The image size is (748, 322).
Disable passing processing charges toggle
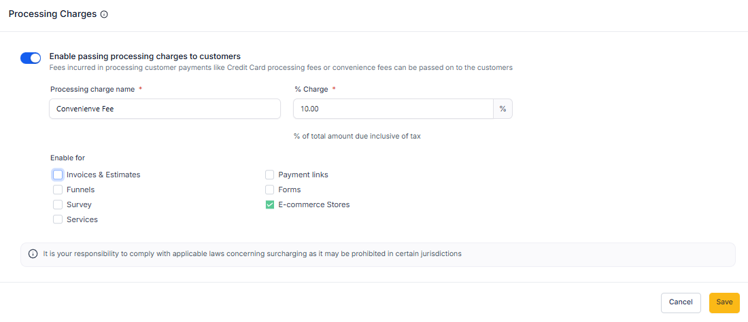tap(31, 58)
